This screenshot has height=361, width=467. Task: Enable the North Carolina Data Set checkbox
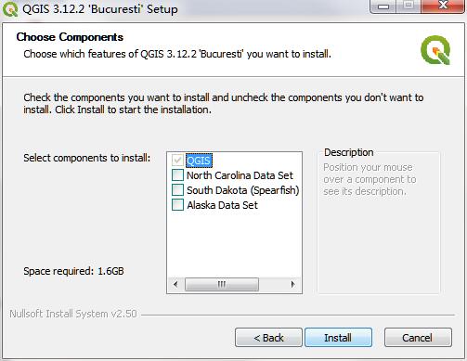[177, 175]
